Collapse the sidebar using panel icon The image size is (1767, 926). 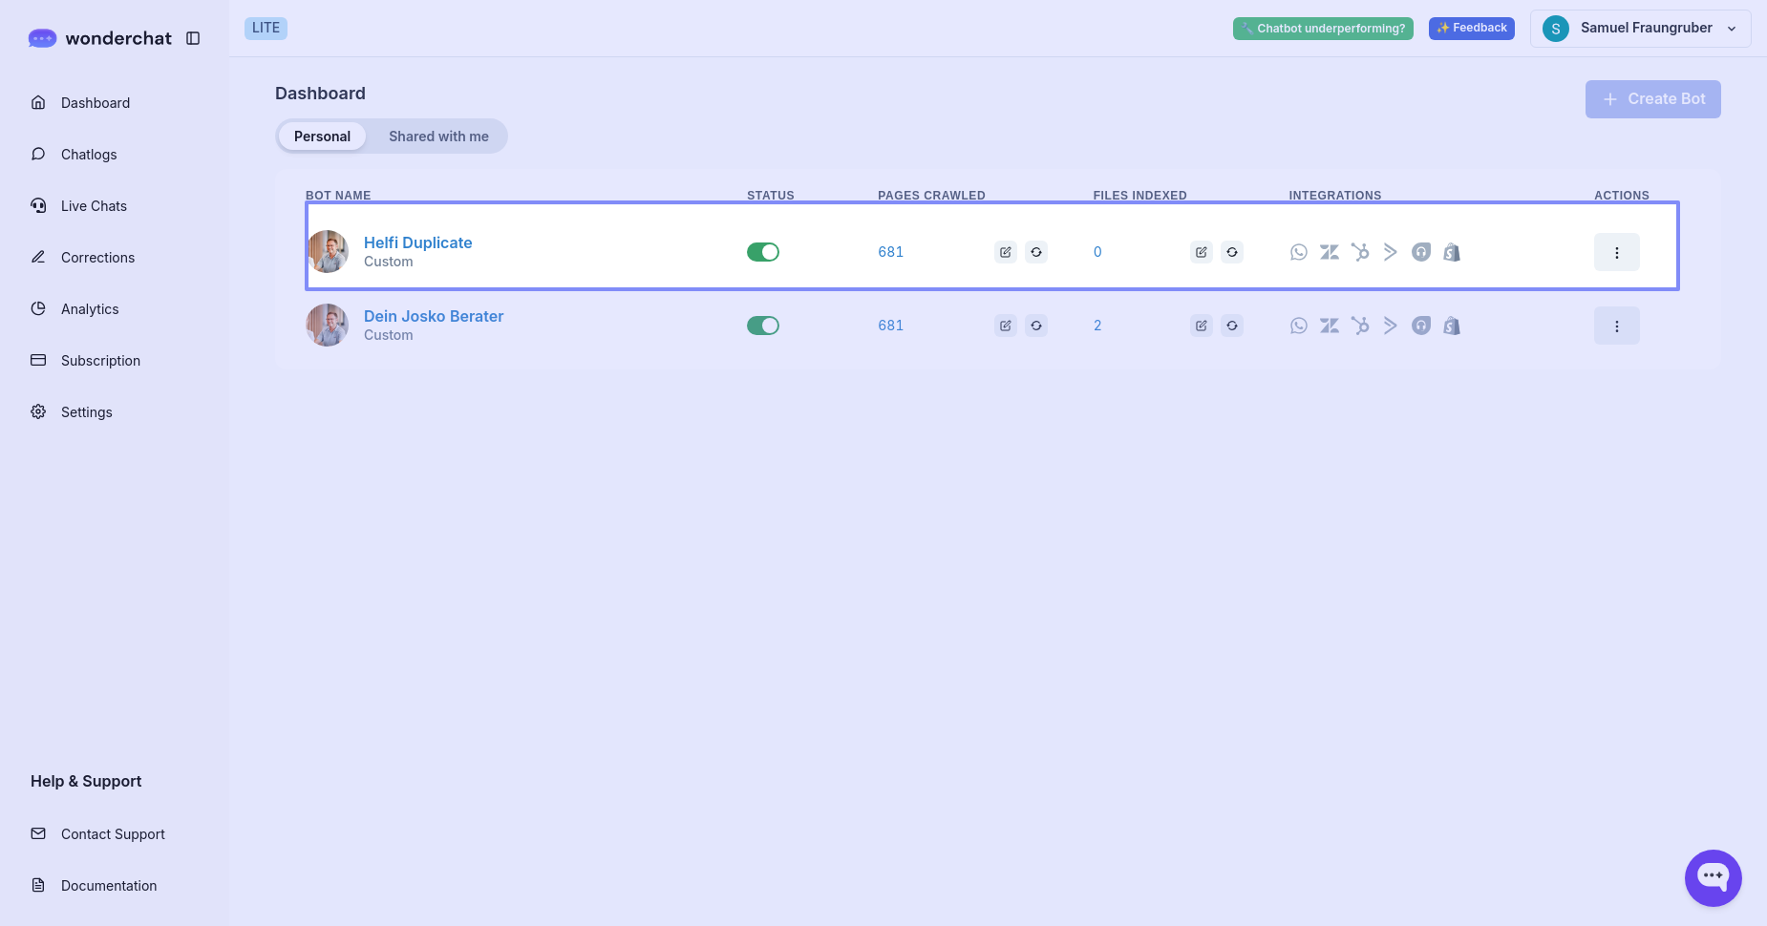tap(193, 38)
